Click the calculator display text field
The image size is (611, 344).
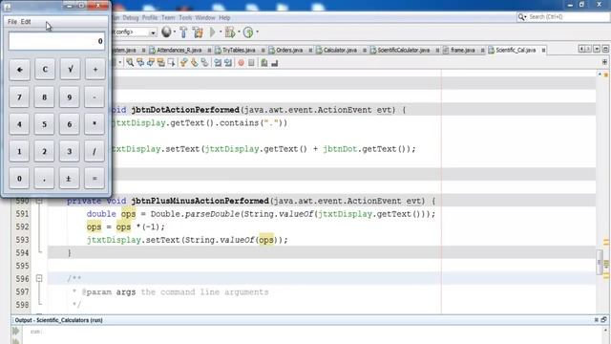56,41
